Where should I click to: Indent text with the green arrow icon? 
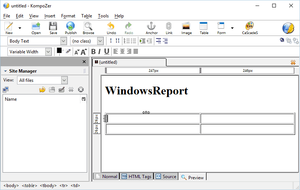coord(142,41)
